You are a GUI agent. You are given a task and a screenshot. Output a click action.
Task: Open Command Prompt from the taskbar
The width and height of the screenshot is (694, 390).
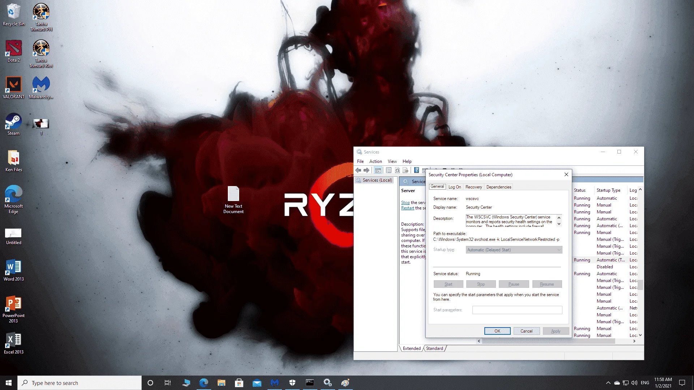coord(310,383)
